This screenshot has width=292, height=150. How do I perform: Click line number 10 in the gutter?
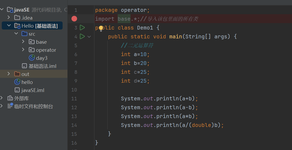[74, 90]
